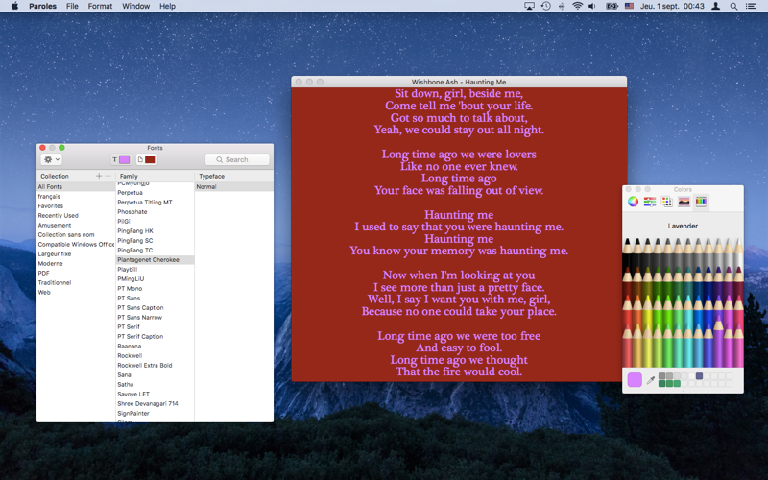Select the PDF collection
The height and width of the screenshot is (480, 768).
click(76, 273)
